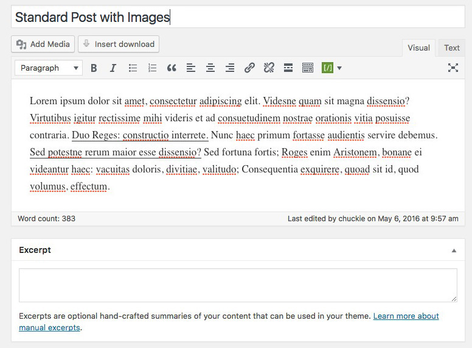The image size is (472, 348).
Task: Insert a bulleted list
Action: click(x=133, y=68)
